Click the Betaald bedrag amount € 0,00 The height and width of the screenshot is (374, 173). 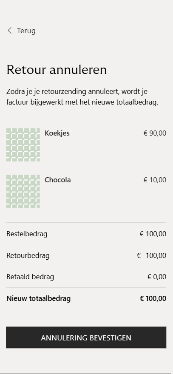tap(157, 277)
